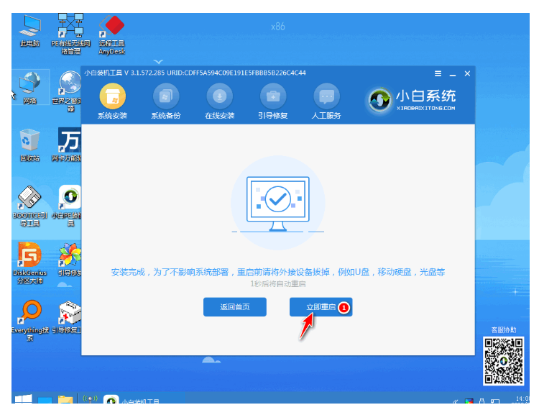Click the monitor checkmark illustration
Image resolution: width=539 pixels, height=410 pixels.
[277, 203]
